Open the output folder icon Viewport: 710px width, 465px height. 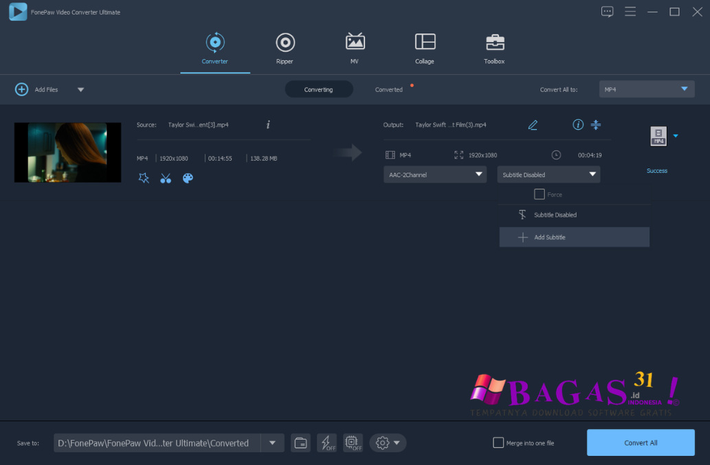tap(300, 443)
